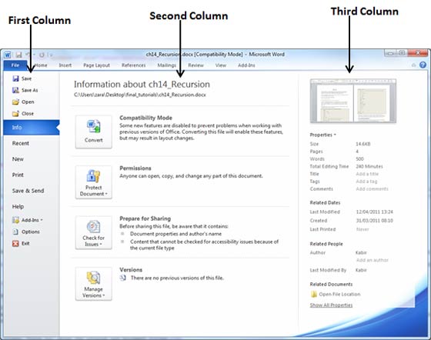The image size is (431, 340).
Task: Click quick access toolbar save icon
Action: pos(18,55)
